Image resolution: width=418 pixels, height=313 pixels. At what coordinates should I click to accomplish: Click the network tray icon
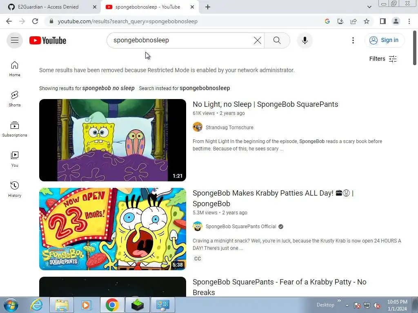pyautogui.click(x=367, y=305)
